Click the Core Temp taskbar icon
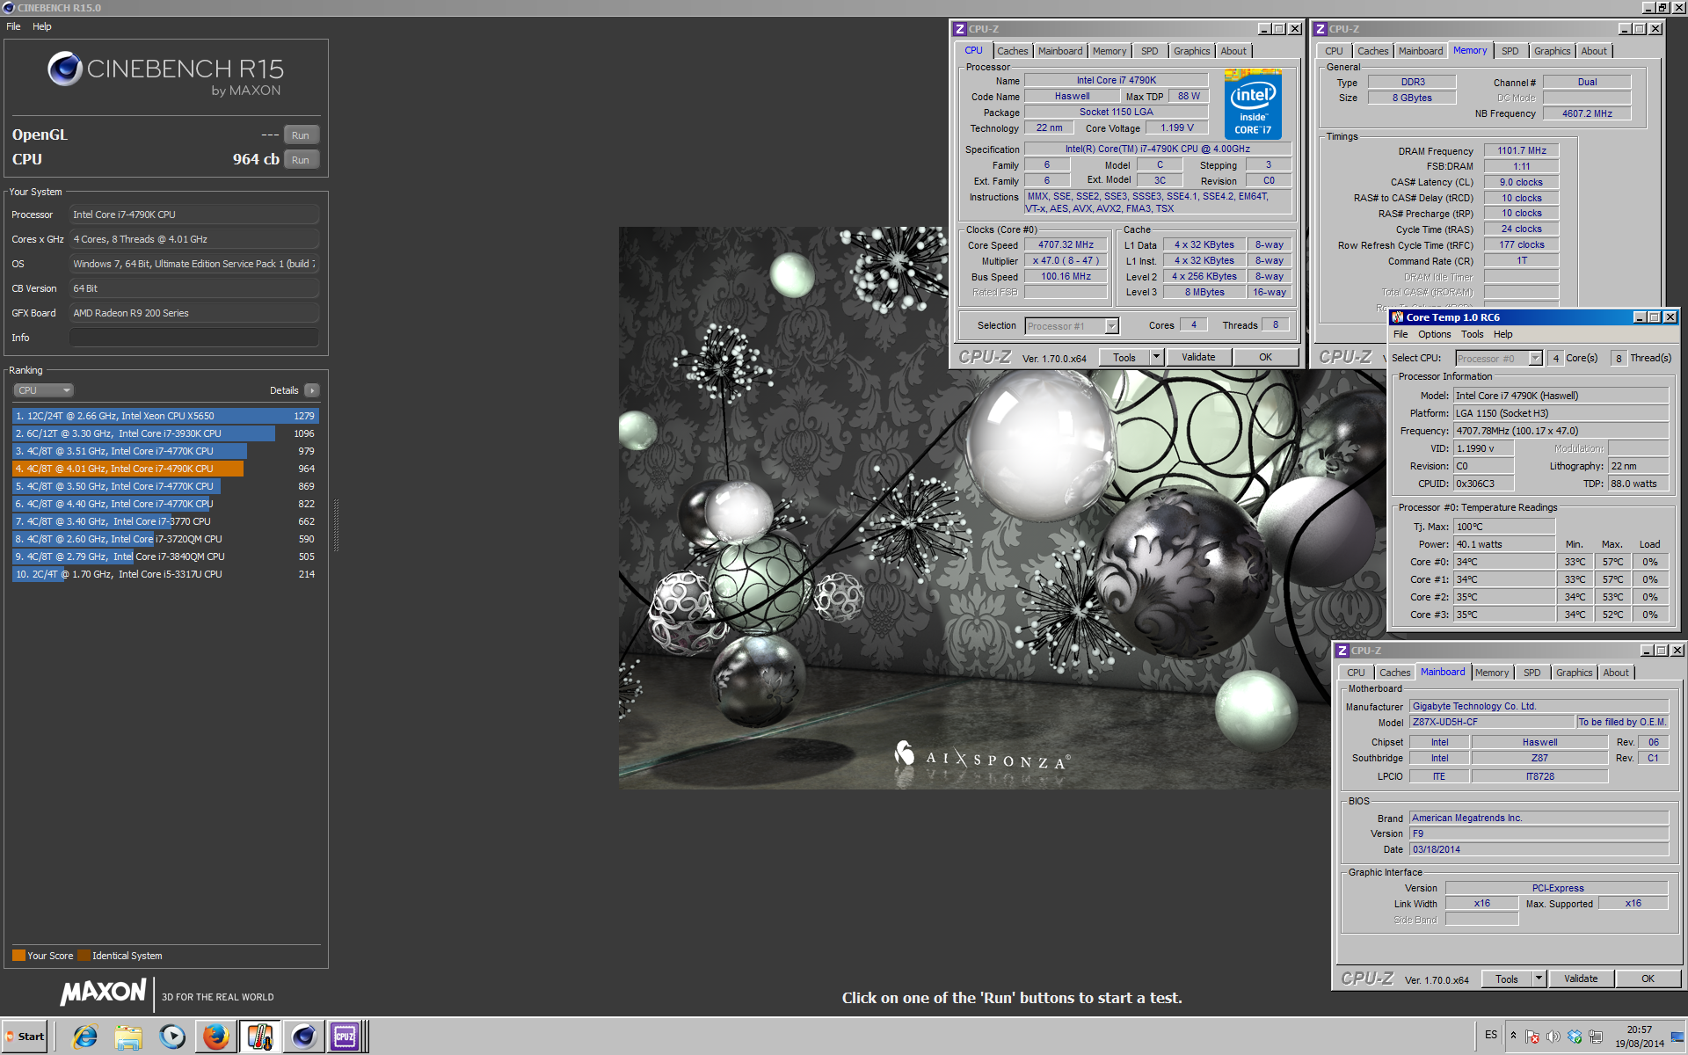The width and height of the screenshot is (1688, 1055). tap(259, 1037)
